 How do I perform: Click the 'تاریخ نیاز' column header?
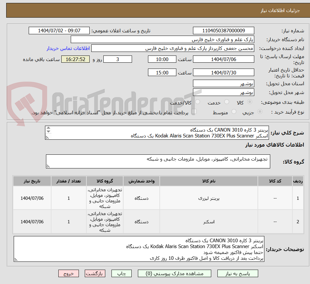click(x=32, y=181)
